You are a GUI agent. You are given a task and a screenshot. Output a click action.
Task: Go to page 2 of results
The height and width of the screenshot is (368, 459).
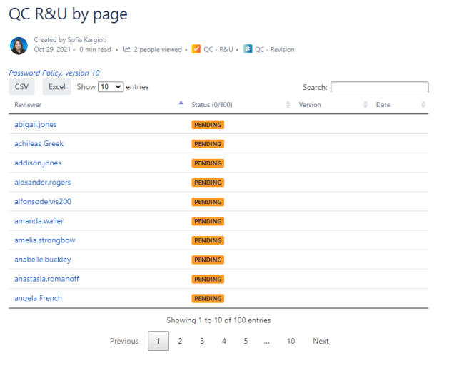(180, 341)
